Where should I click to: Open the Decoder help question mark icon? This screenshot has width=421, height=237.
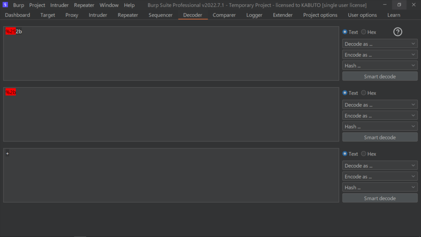(397, 32)
